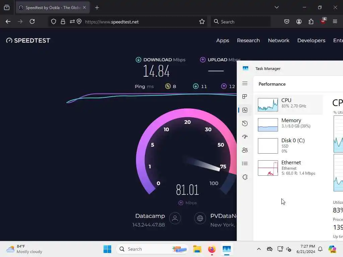This screenshot has width=343, height=257.
Task: Open Firefox View recent browsing icon
Action: pos(7,7)
